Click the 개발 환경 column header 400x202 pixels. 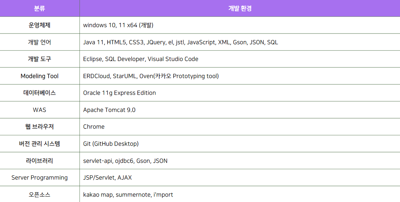tap(239, 8)
